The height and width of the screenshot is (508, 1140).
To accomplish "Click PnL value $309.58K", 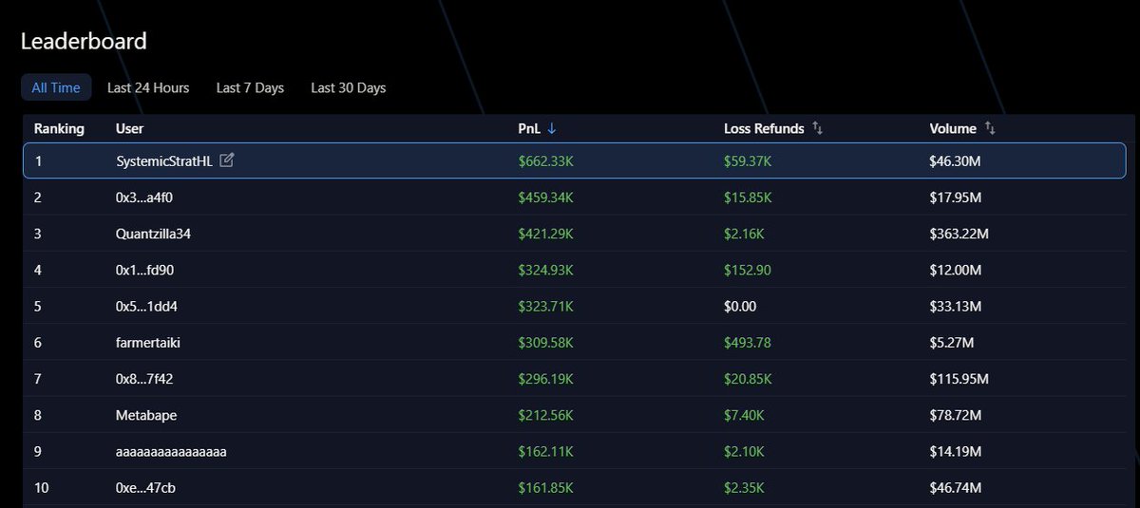I will point(546,343).
